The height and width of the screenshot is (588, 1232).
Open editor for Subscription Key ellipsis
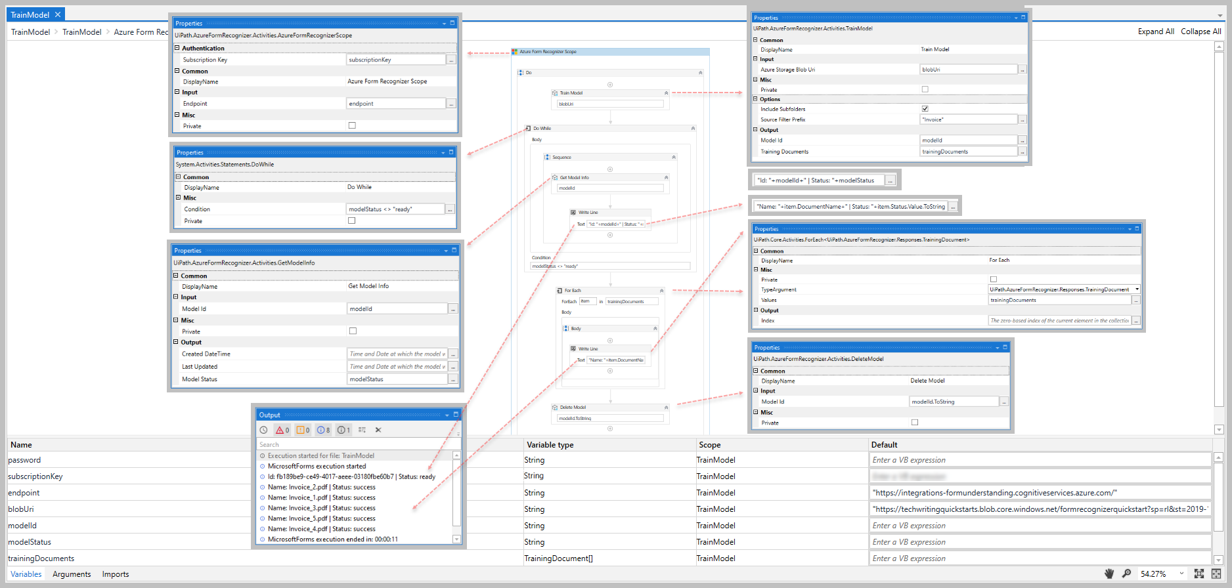(x=451, y=60)
